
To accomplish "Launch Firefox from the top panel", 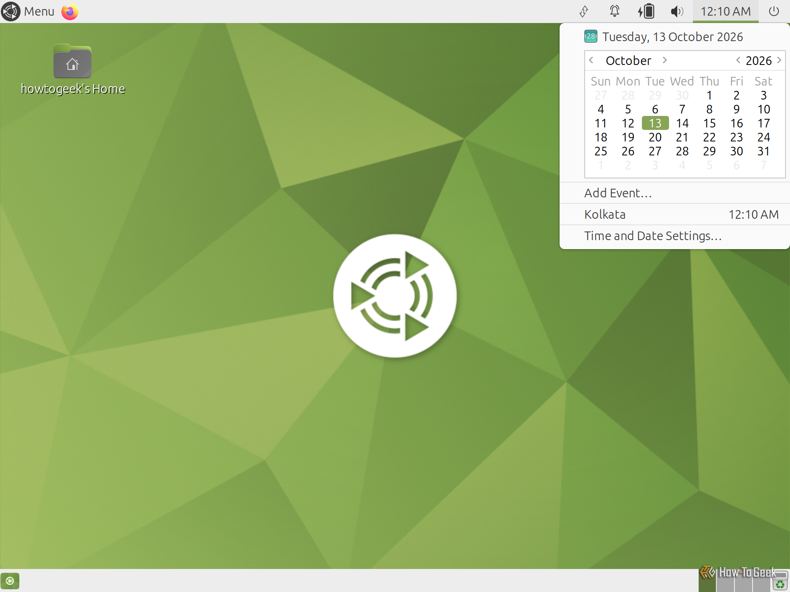I will [70, 12].
